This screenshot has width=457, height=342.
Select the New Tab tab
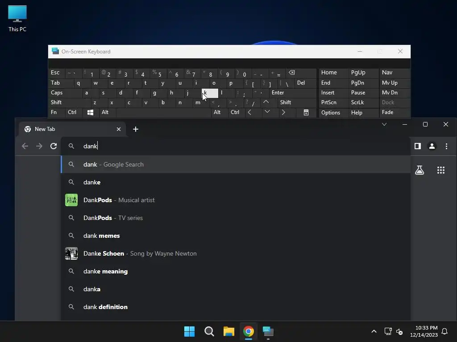point(72,129)
